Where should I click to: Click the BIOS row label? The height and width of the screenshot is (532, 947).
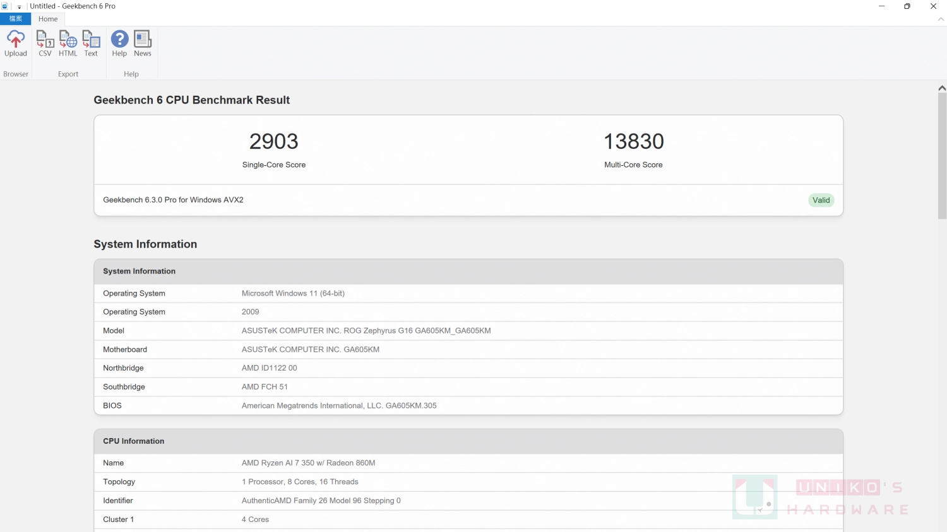tap(112, 405)
